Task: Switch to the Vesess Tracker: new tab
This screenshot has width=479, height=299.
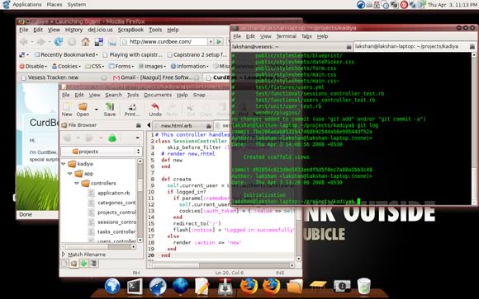Action: [x=64, y=77]
